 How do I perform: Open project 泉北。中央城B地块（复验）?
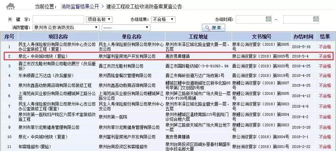(43, 56)
